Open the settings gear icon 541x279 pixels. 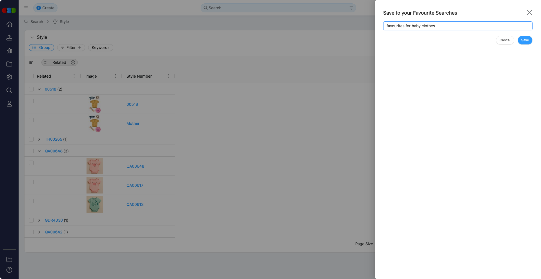[9, 77]
